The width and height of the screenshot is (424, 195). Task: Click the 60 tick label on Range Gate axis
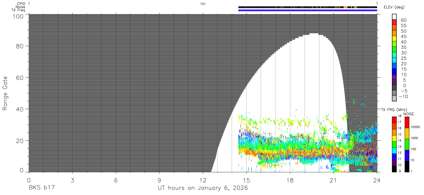pyautogui.click(x=20, y=77)
